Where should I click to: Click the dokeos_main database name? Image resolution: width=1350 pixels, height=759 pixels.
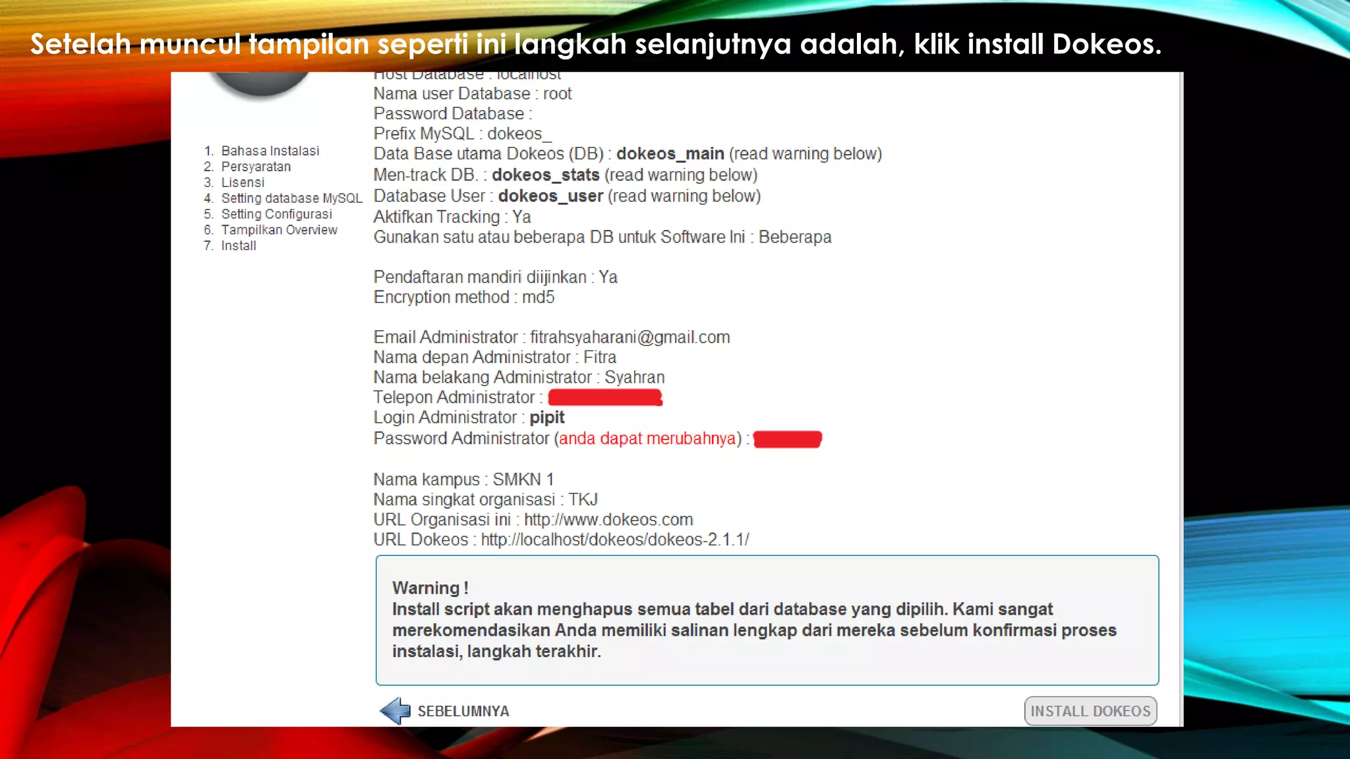coord(670,154)
